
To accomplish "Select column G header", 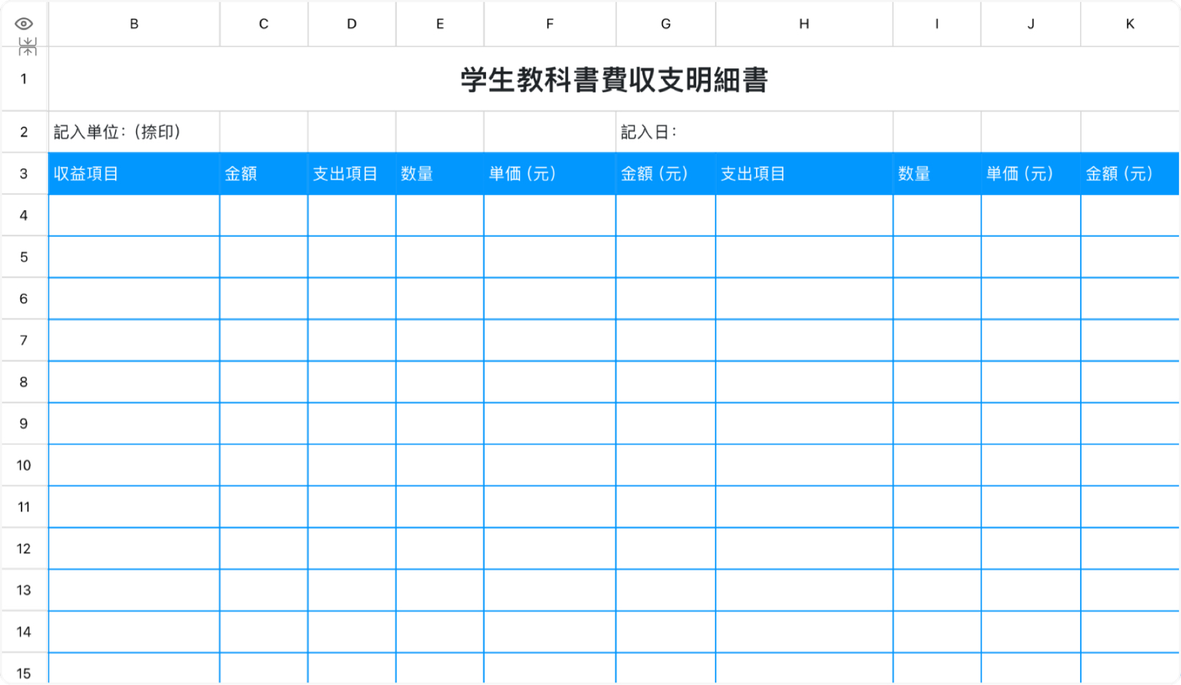I will tap(665, 24).
